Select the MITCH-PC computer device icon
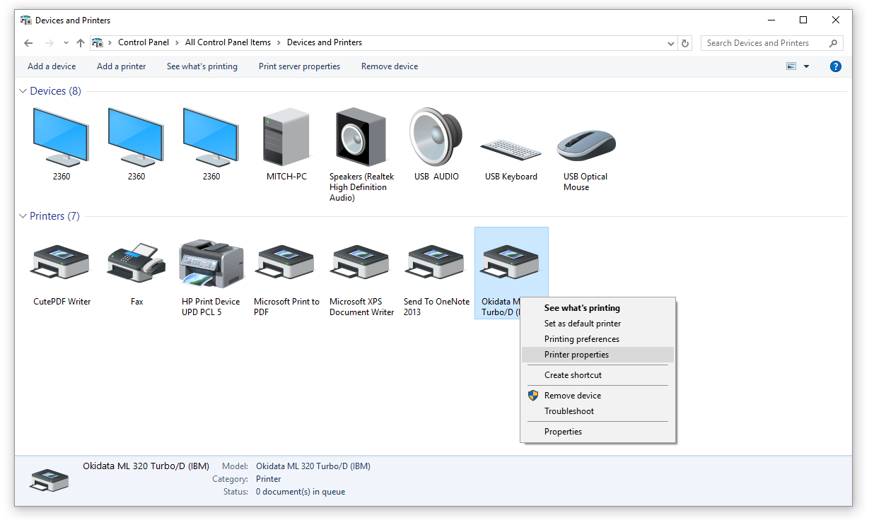Screen dimensions: 869x520 tap(286, 138)
